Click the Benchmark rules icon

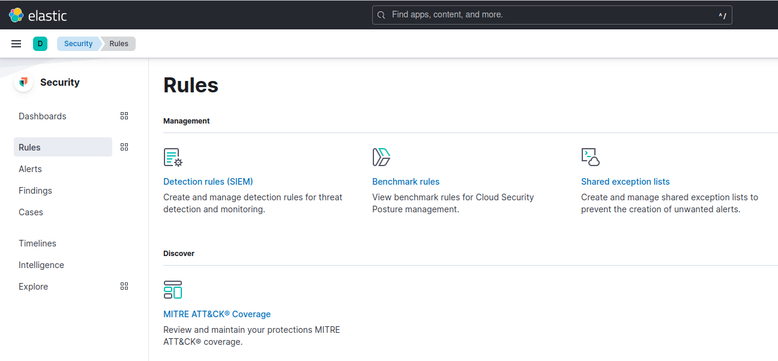point(382,157)
